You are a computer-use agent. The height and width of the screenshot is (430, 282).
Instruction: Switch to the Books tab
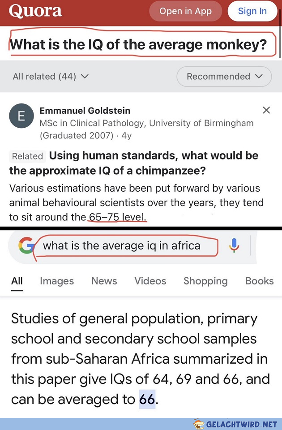click(260, 281)
